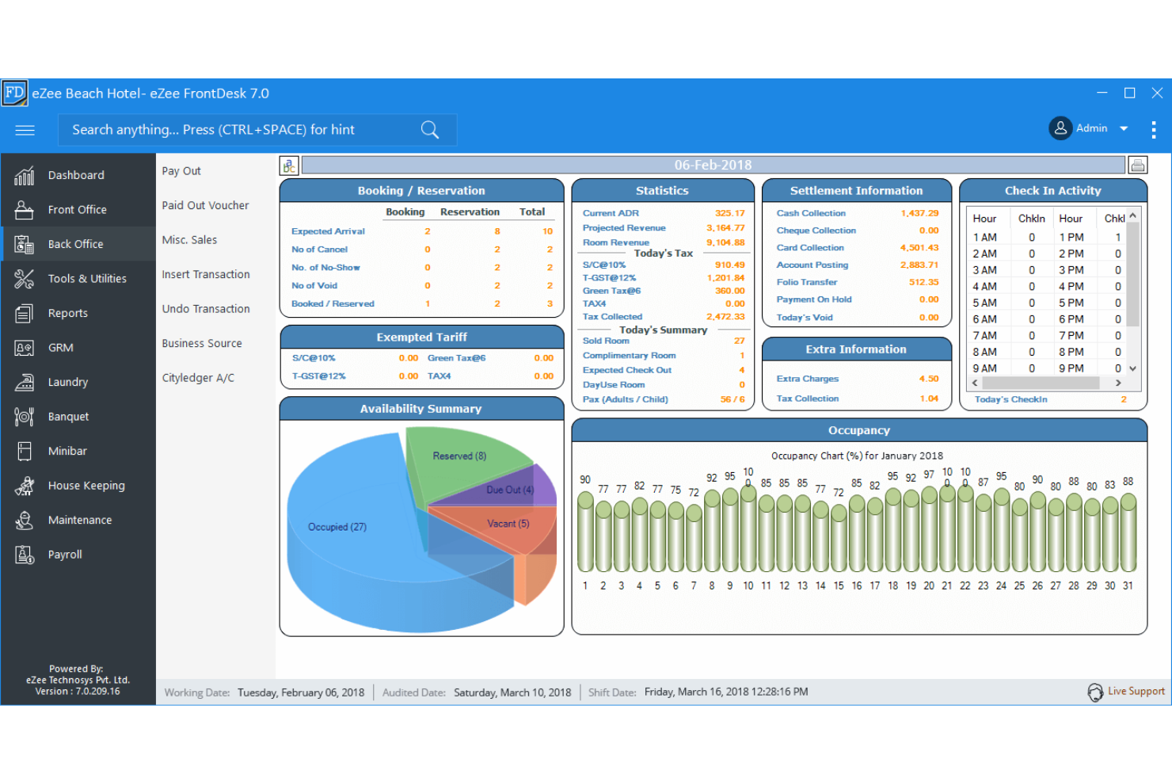The image size is (1172, 782).
Task: Click the GRM icon in sidebar
Action: tap(25, 348)
